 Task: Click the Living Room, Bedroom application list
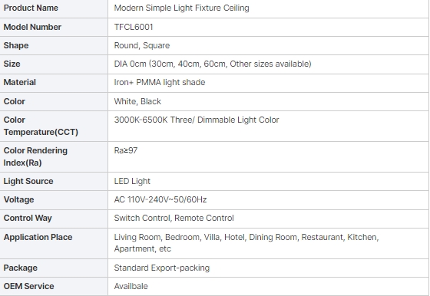[246, 243]
